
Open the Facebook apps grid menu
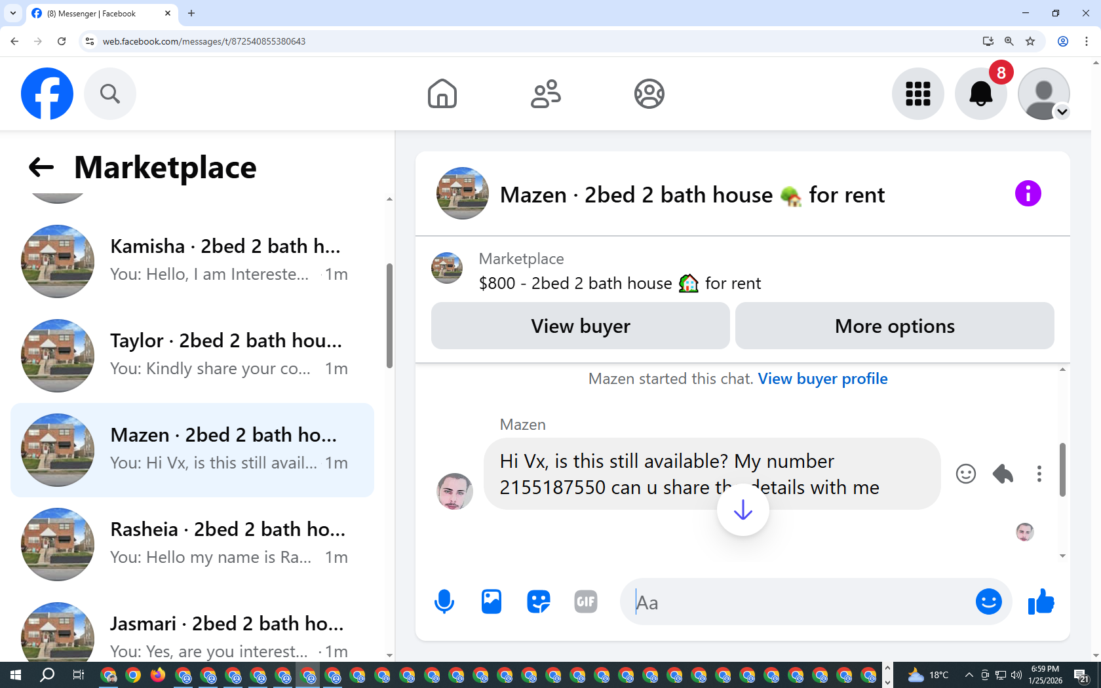(x=918, y=94)
